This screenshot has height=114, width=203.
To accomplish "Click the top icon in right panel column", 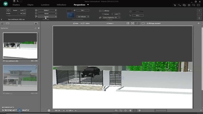I will pos(199,10).
